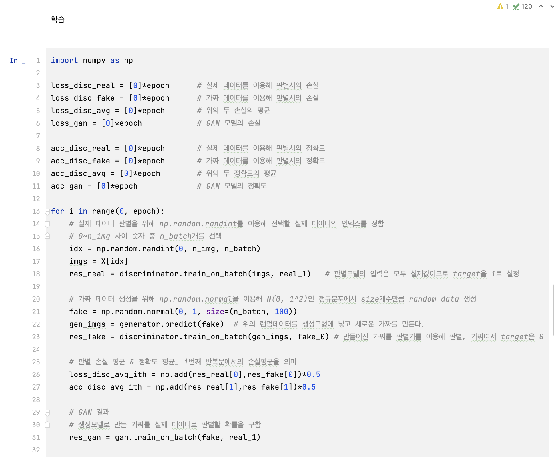The height and width of the screenshot is (457, 554).
Task: Click the vertical scrollbar marker on right edge
Action: 553,310
